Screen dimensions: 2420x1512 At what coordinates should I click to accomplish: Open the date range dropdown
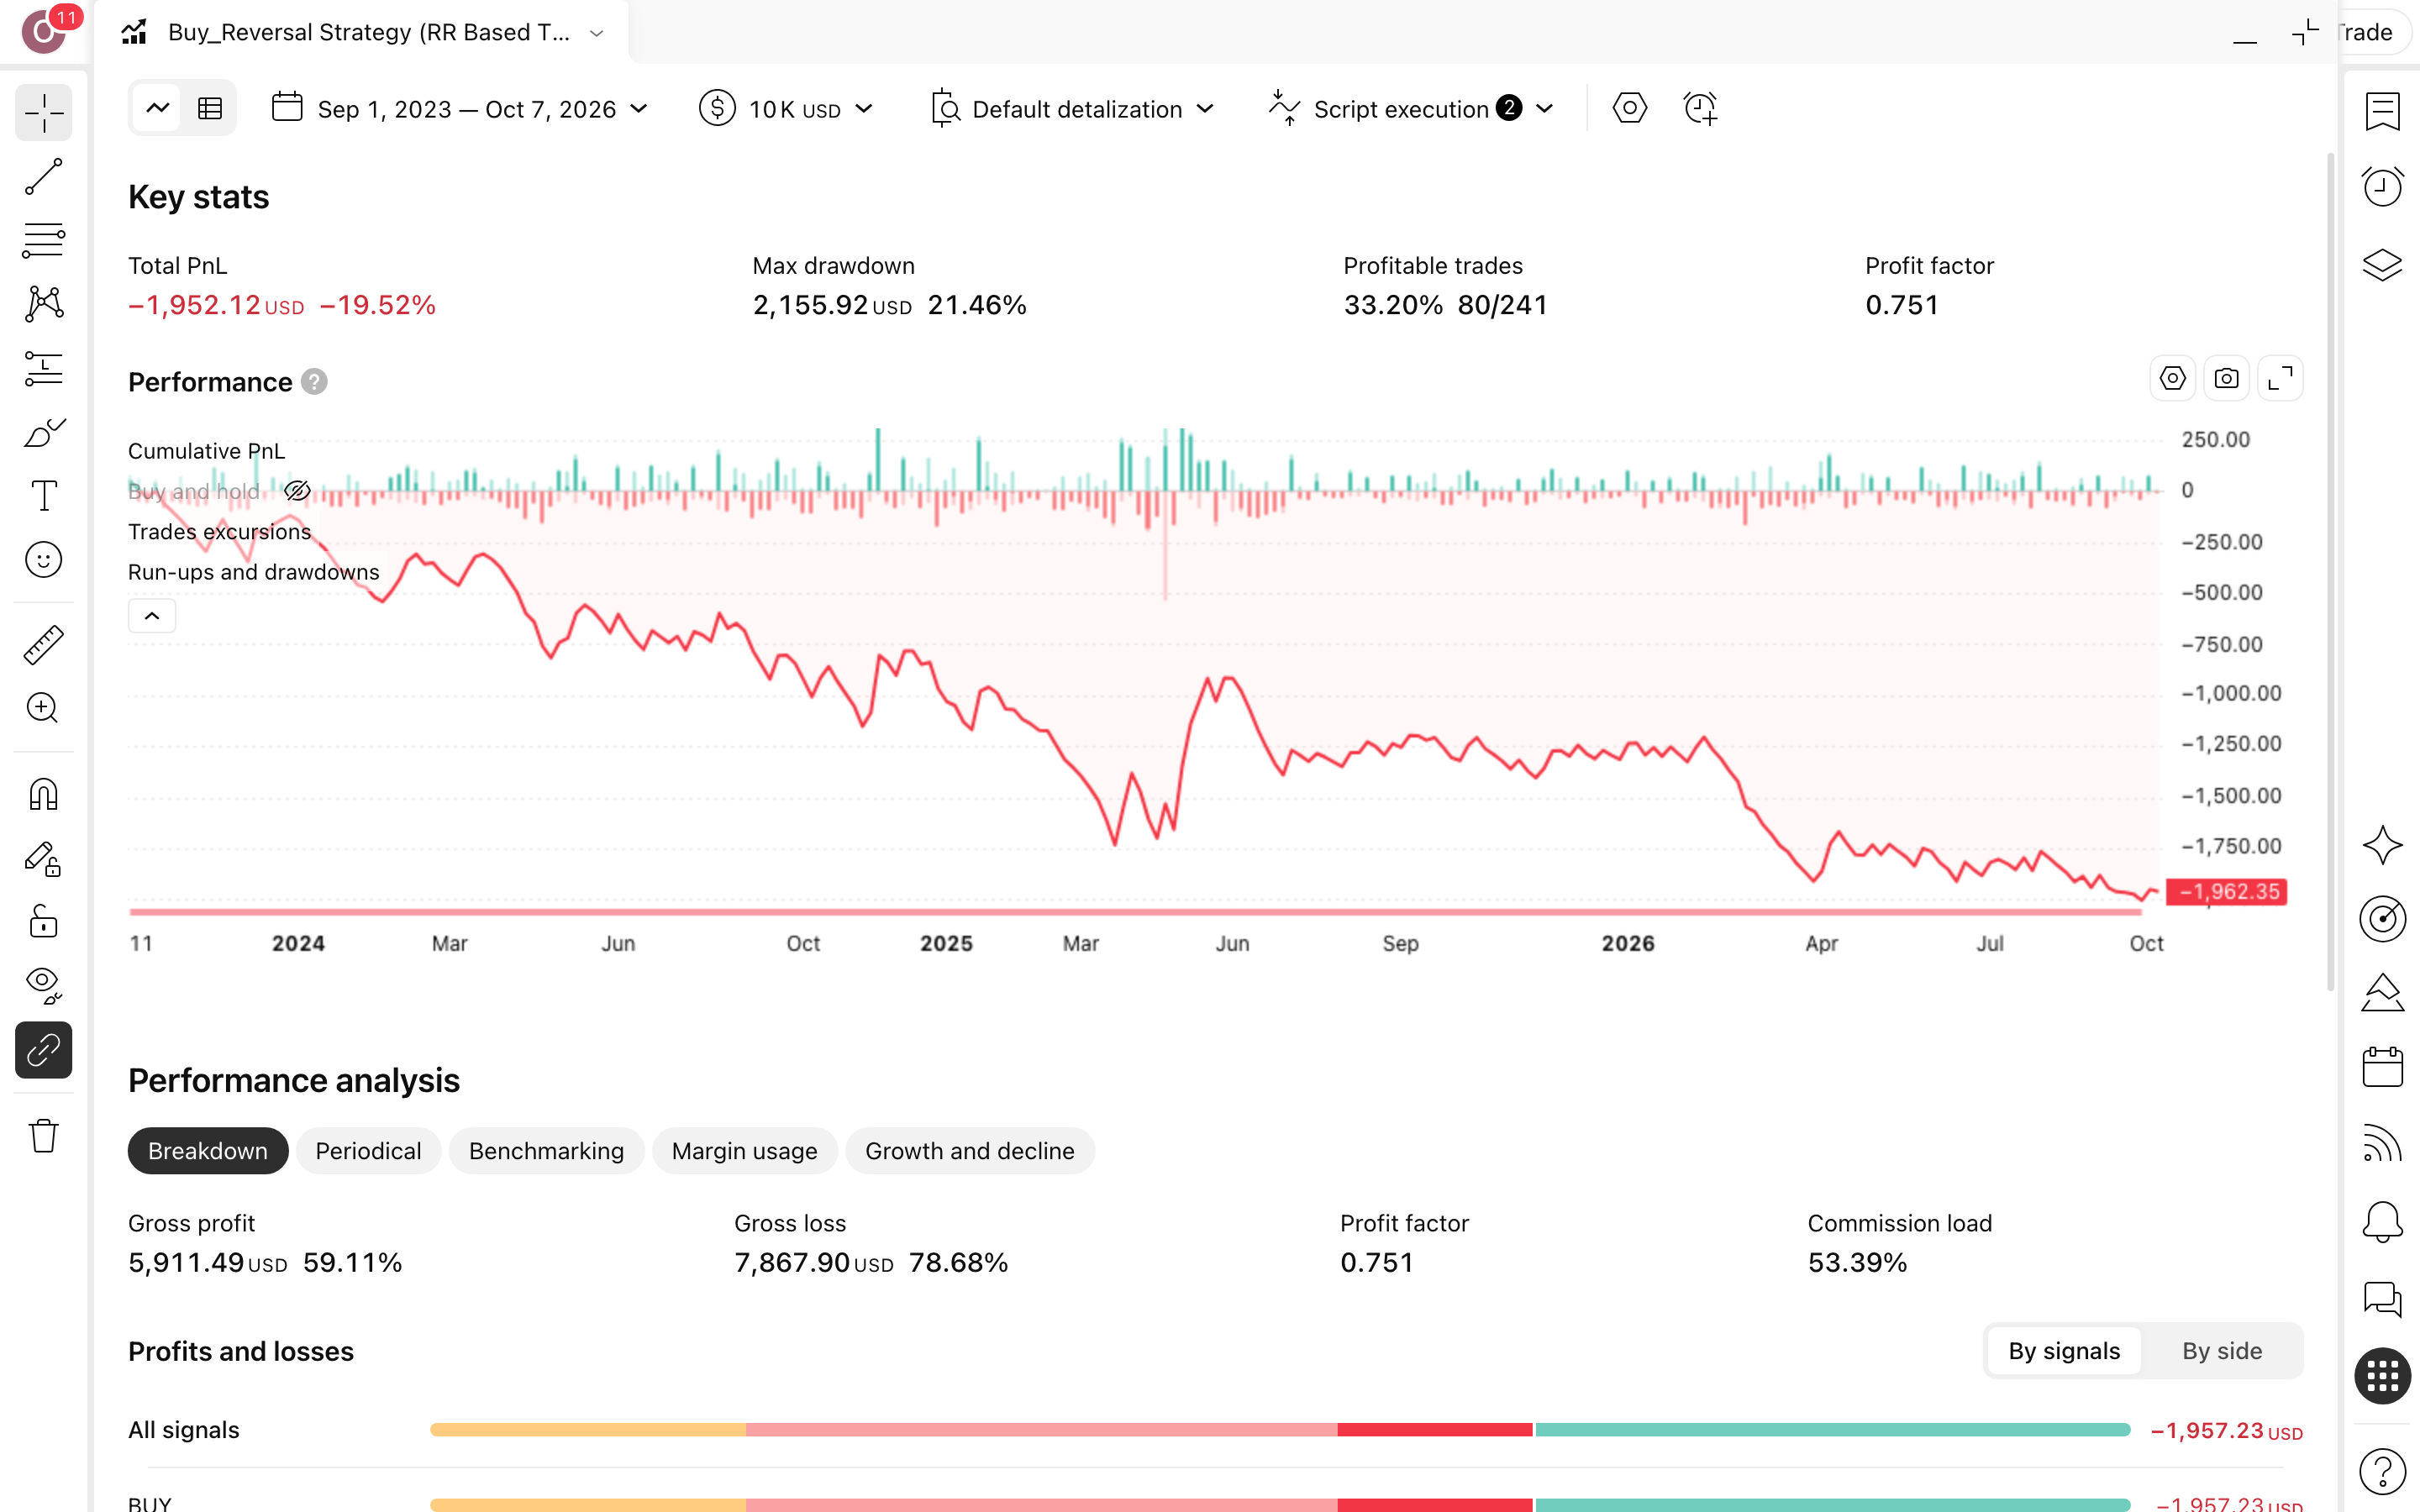coord(460,109)
